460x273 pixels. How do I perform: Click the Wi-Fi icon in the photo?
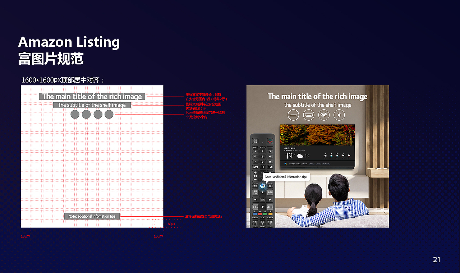click(x=324, y=115)
